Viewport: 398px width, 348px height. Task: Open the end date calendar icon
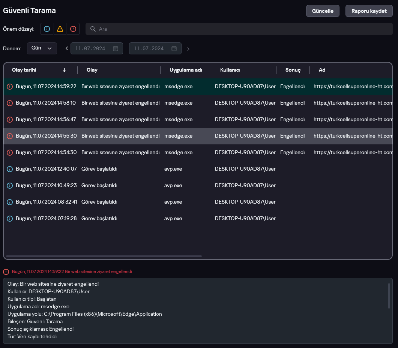click(174, 48)
